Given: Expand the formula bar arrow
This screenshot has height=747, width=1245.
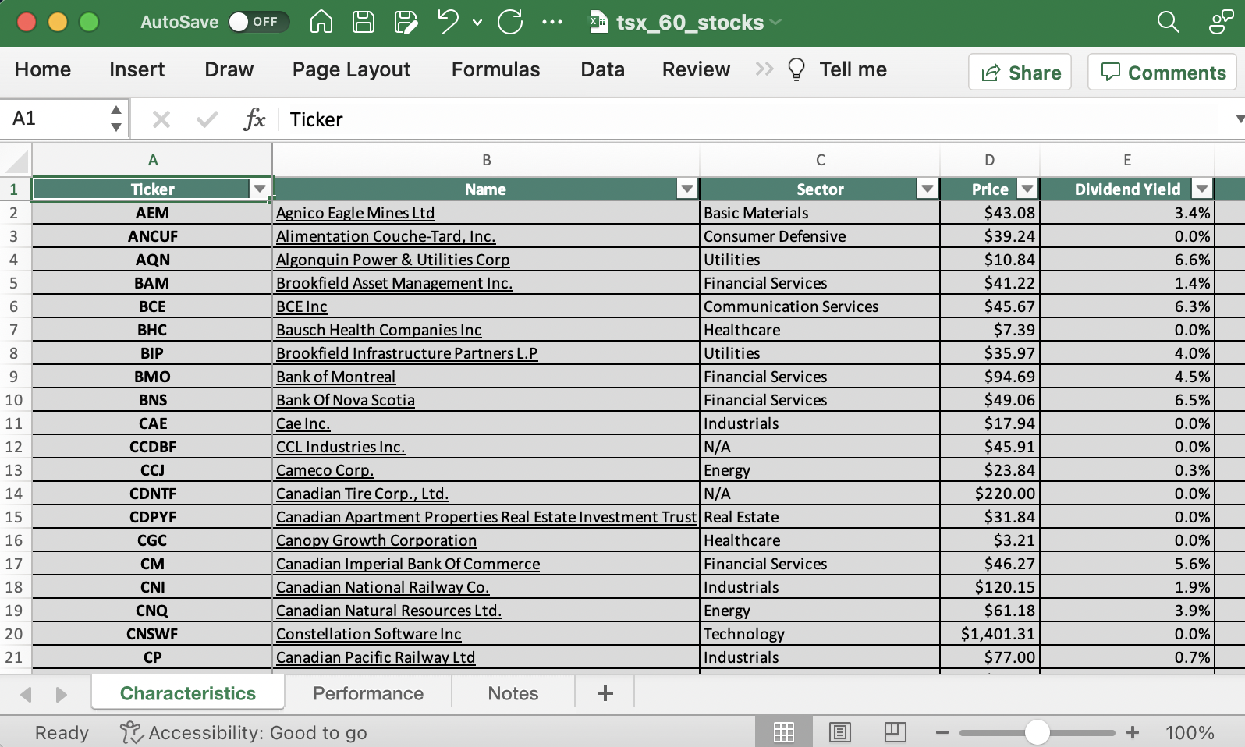Looking at the screenshot, I should [1239, 119].
